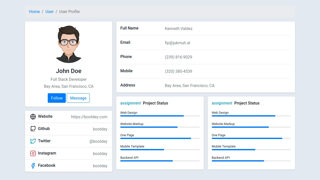Select the Github icon
Image resolution: width=320 pixels, height=180 pixels.
point(33,129)
